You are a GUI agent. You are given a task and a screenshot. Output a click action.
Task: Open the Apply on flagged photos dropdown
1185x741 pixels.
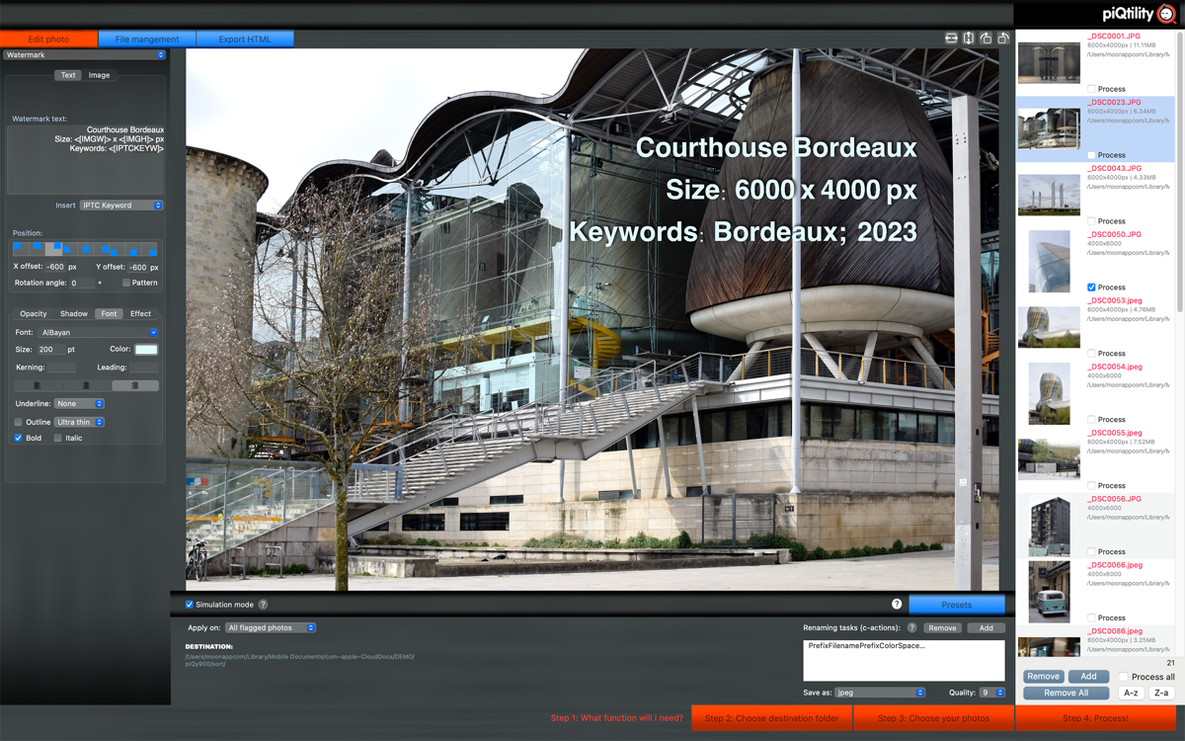point(271,627)
